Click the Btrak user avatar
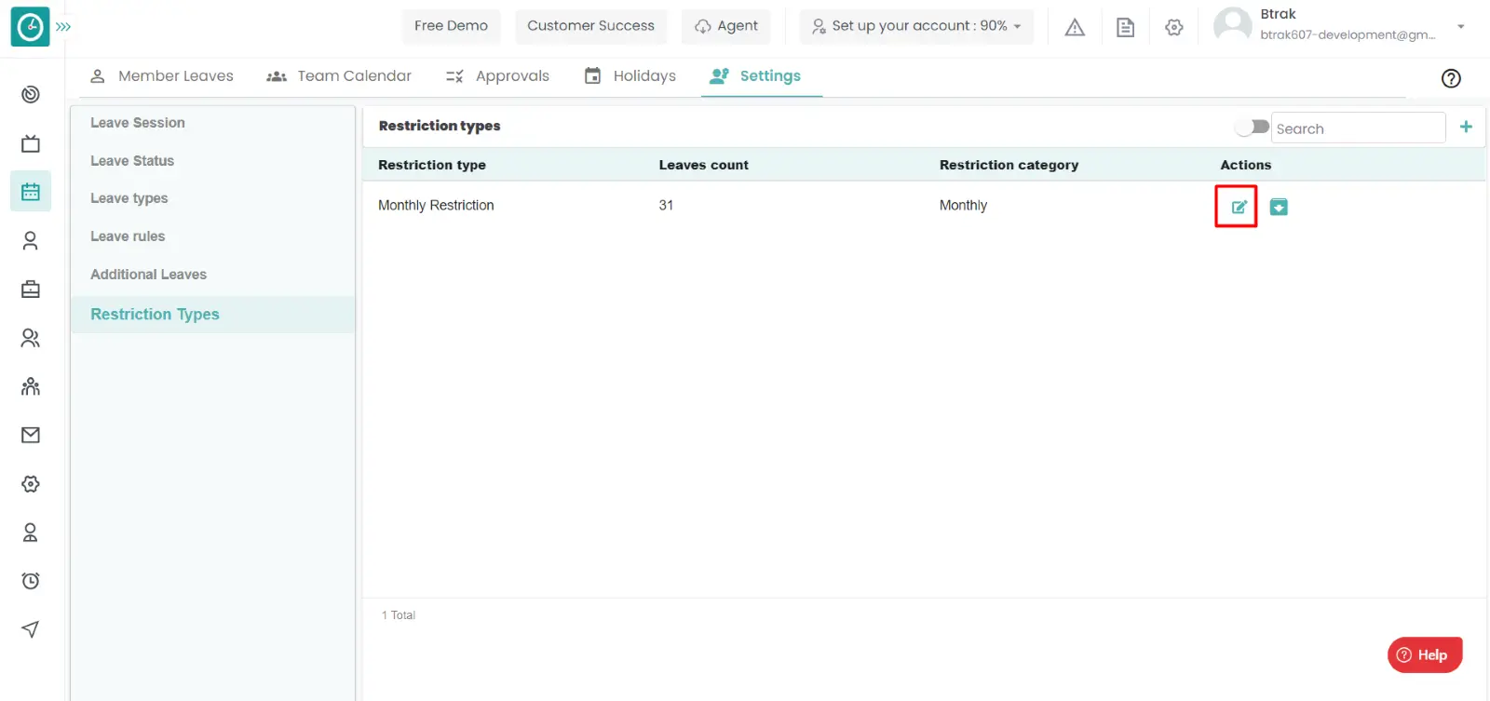Image resolution: width=1490 pixels, height=701 pixels. pos(1233,25)
